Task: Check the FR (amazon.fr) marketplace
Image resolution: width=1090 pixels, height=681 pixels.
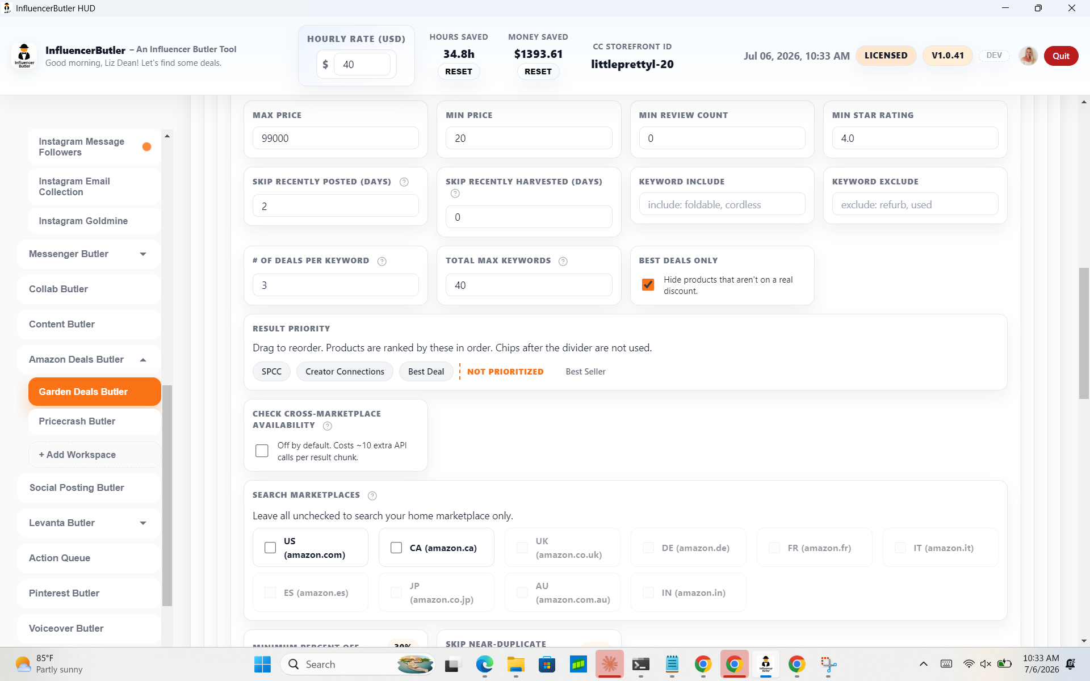Action: click(x=774, y=548)
